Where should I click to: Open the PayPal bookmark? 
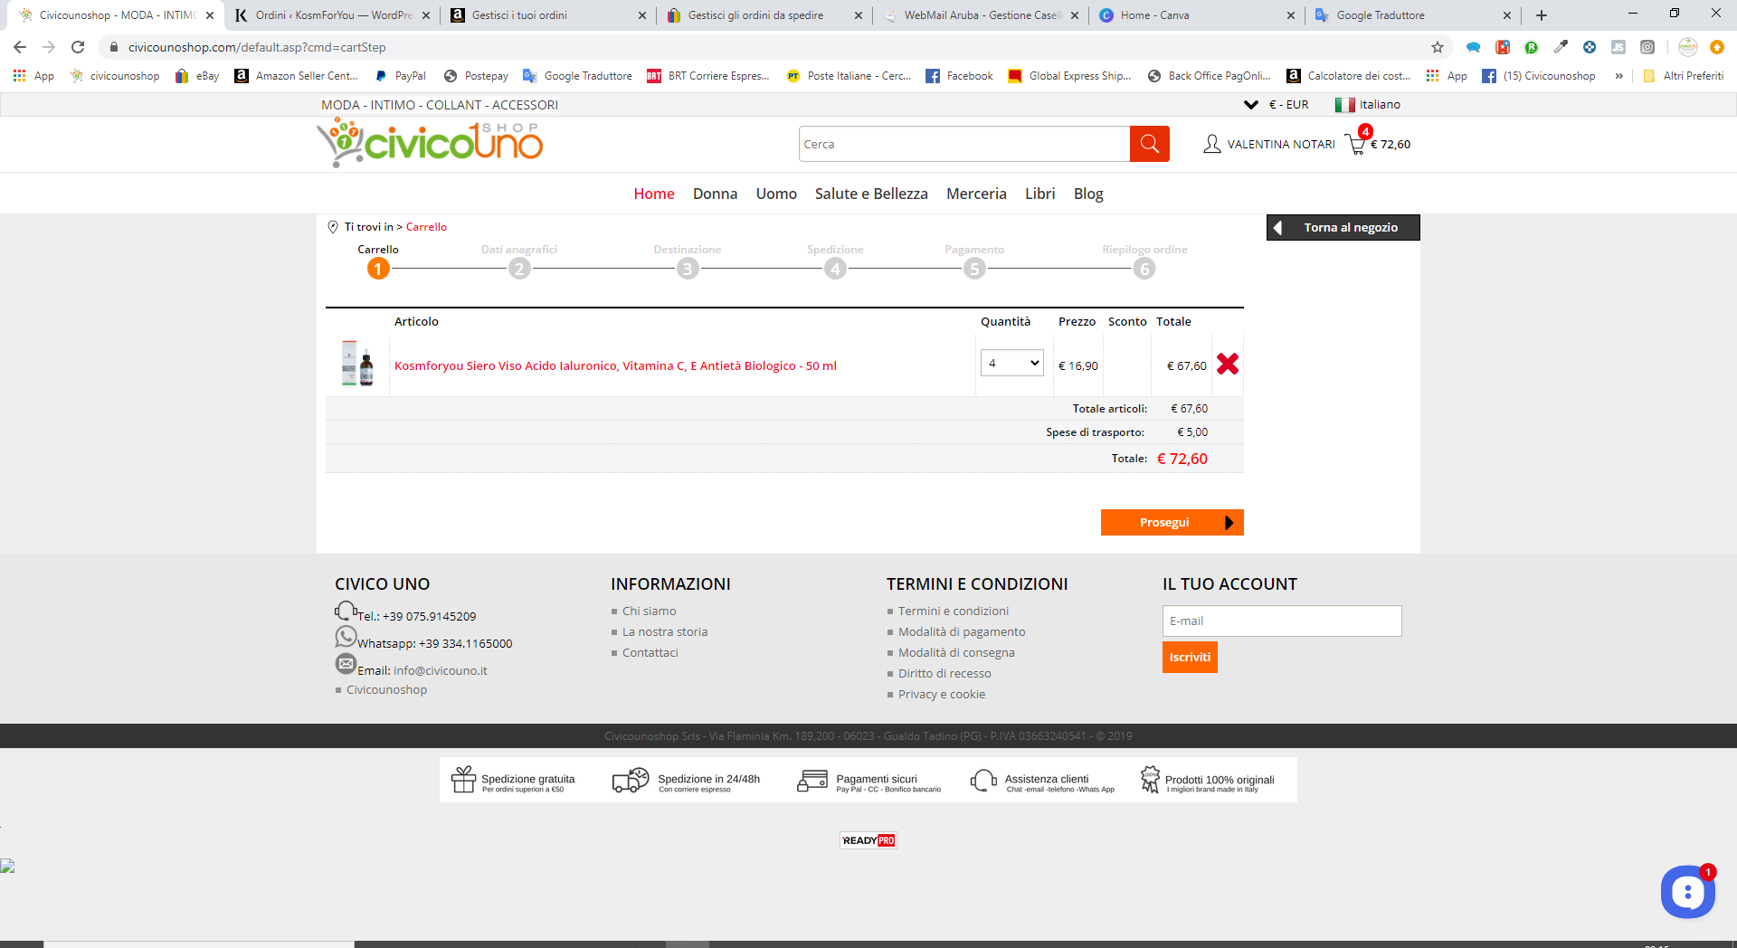pyautogui.click(x=400, y=76)
